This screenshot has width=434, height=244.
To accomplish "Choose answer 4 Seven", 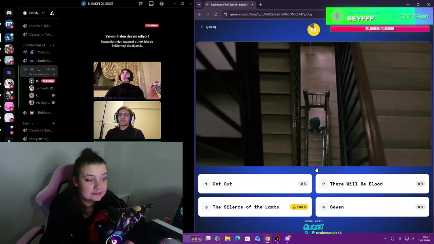I will click(x=372, y=207).
